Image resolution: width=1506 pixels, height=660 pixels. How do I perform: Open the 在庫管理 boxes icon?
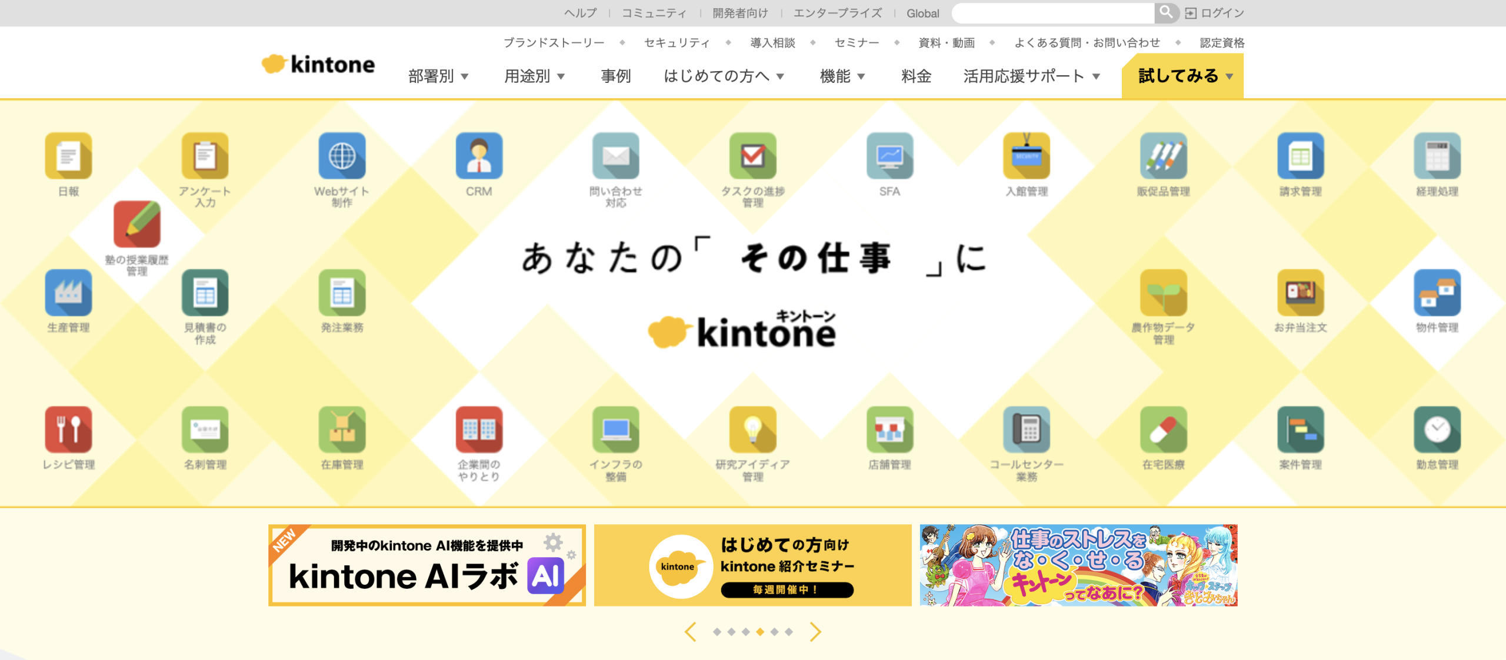click(x=342, y=429)
